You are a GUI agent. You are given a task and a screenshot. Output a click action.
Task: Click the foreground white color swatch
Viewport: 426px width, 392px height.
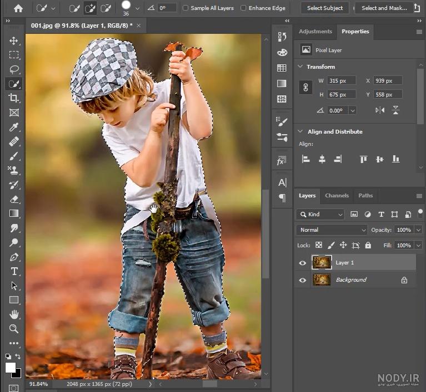click(x=11, y=368)
